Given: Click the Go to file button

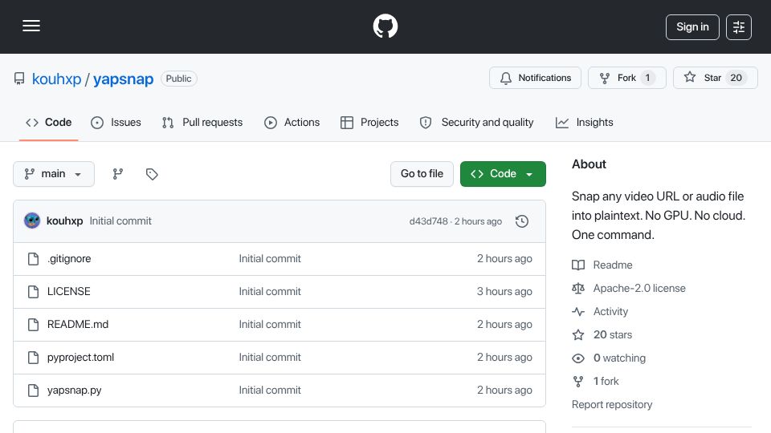Looking at the screenshot, I should click(x=422, y=174).
